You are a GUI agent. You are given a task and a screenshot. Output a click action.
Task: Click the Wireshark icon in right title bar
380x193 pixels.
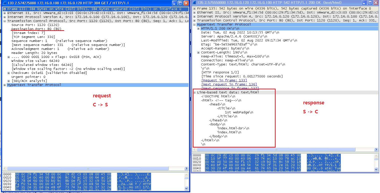[194, 3]
